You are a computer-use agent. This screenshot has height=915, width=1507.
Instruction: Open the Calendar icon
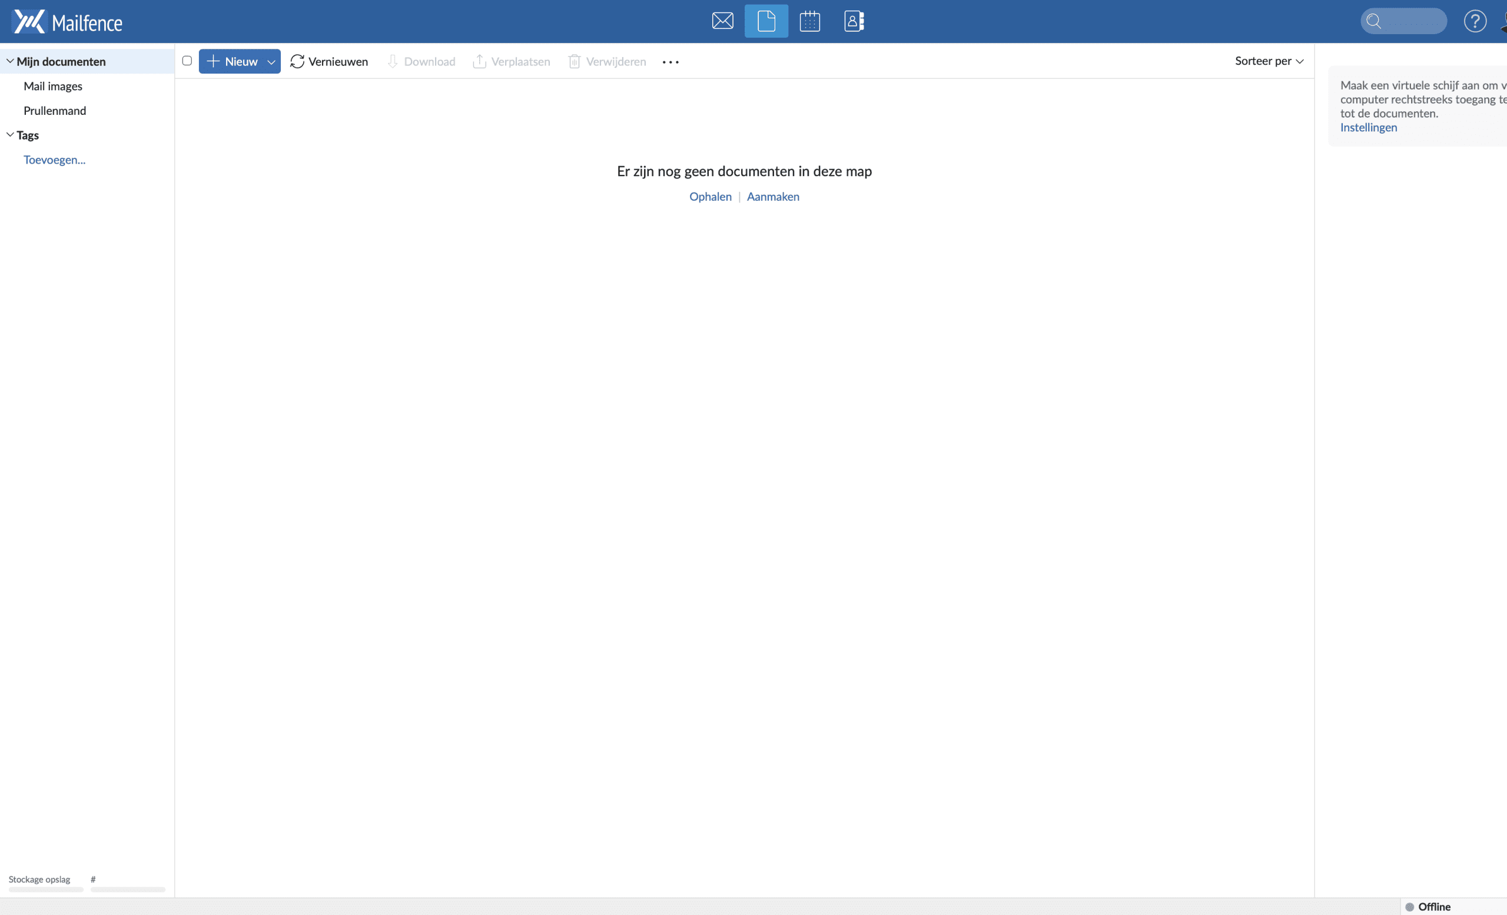[809, 21]
